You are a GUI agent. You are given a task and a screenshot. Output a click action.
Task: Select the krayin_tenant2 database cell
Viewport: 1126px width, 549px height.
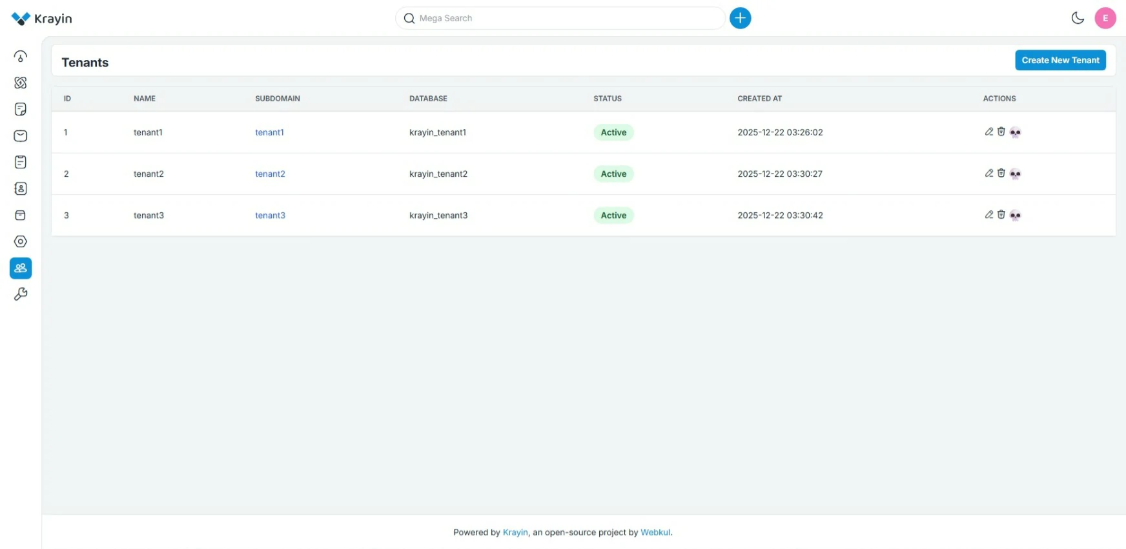click(x=438, y=174)
